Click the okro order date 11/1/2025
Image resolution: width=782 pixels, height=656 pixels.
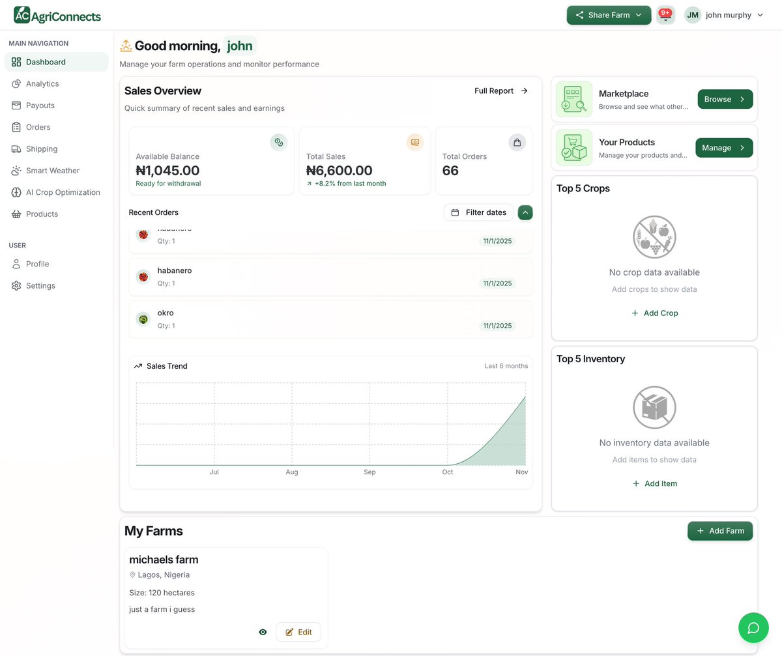click(497, 326)
